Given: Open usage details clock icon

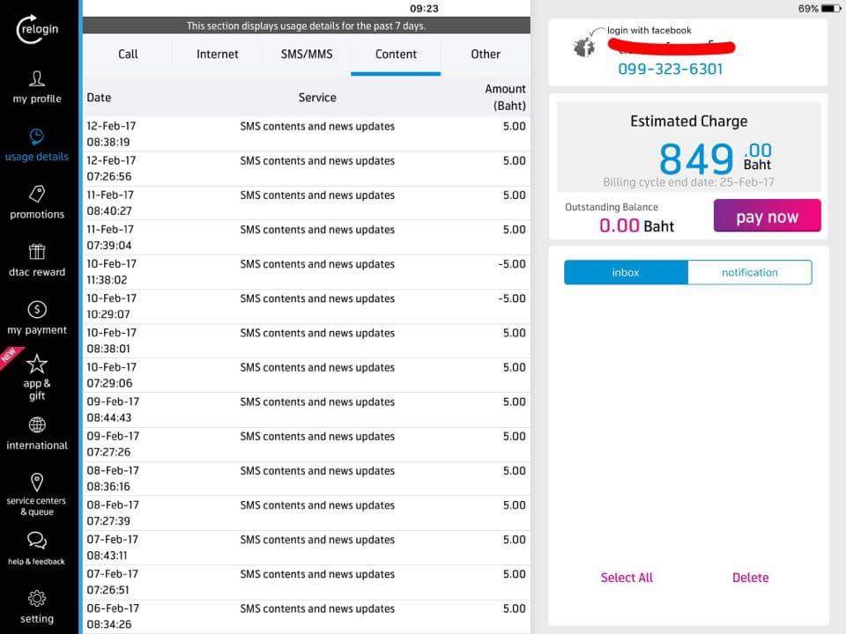Looking at the screenshot, I should point(37,136).
